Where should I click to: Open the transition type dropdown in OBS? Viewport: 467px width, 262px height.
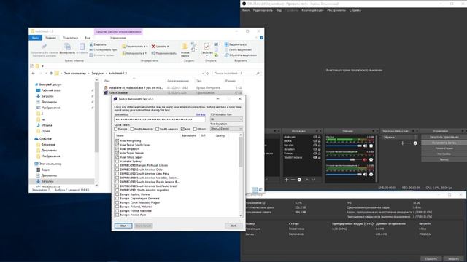tap(400, 138)
